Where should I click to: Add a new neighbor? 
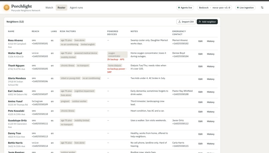(x=207, y=22)
